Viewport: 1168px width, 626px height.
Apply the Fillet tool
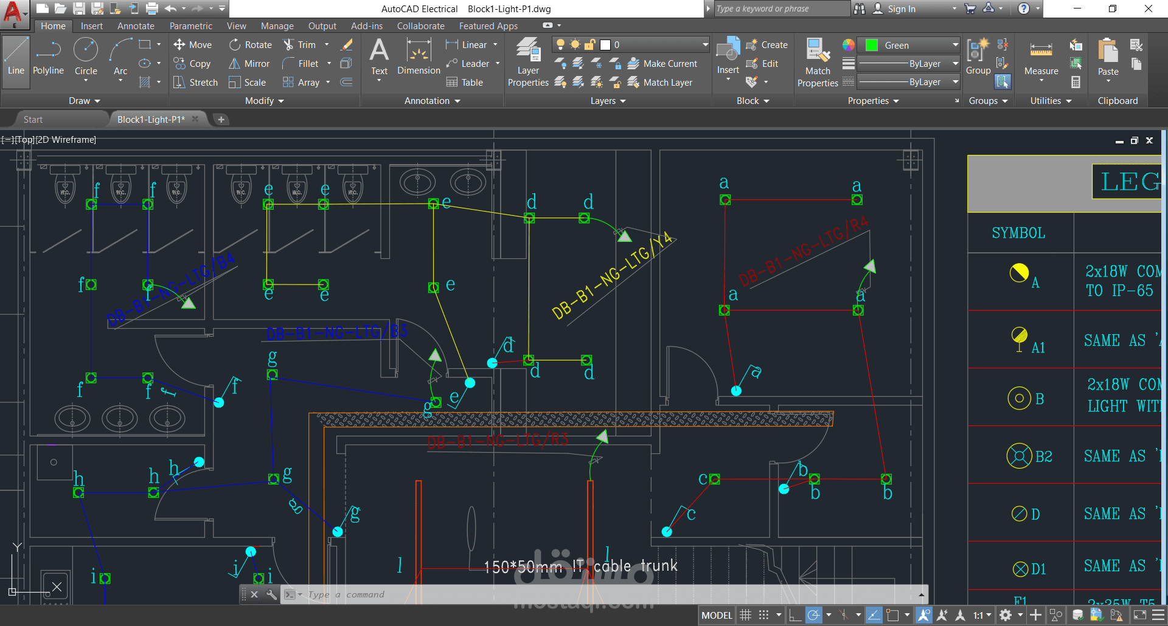pos(301,63)
